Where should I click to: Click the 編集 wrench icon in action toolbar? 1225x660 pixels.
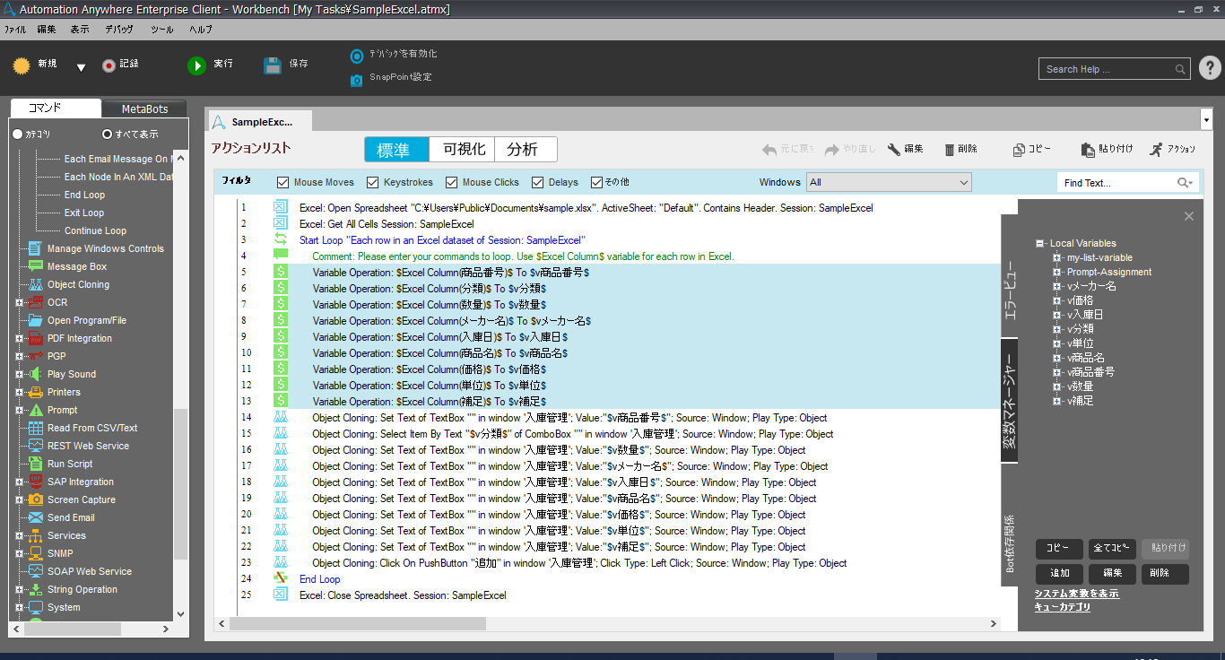click(x=894, y=150)
